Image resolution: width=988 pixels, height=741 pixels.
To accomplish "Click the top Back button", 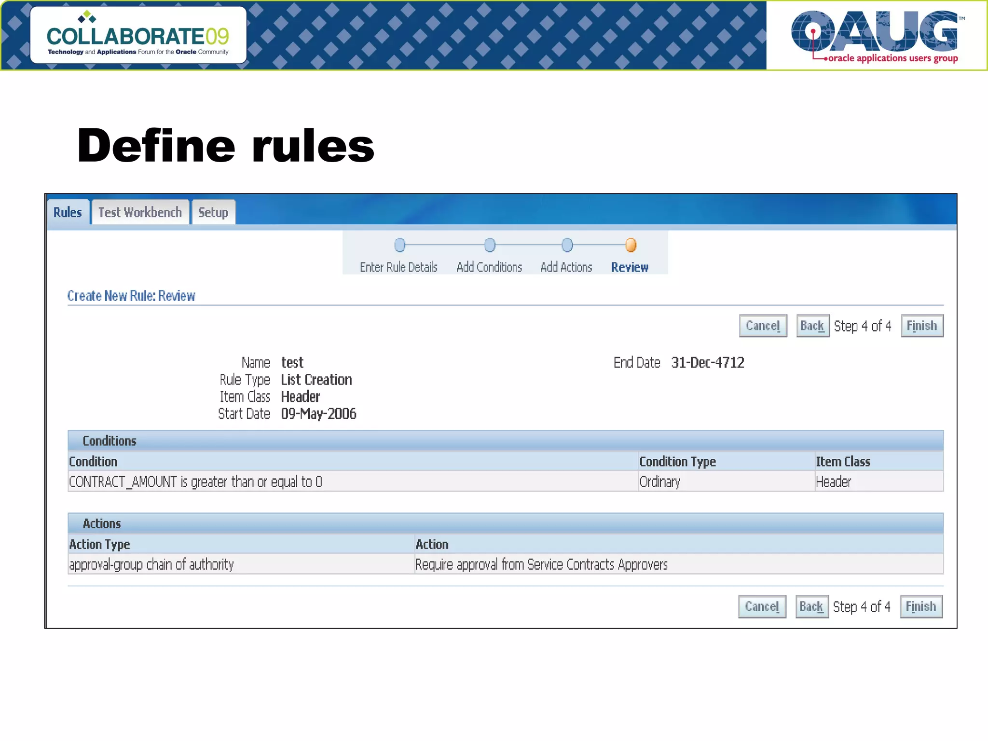I will (812, 326).
